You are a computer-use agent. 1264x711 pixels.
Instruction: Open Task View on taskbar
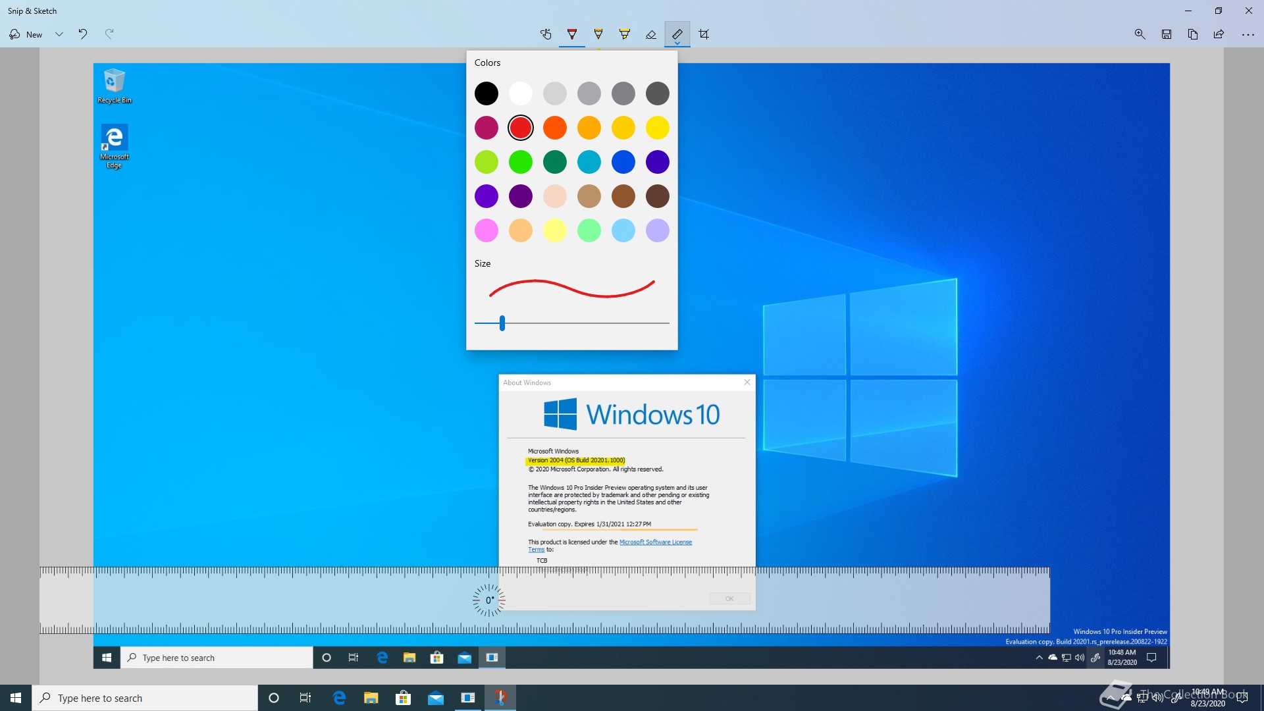tap(305, 698)
